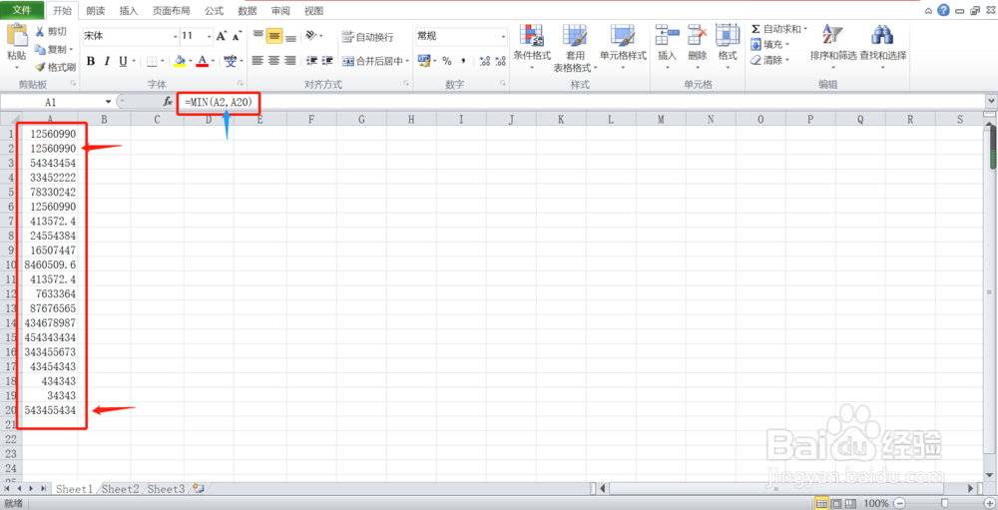Click the Clear (清除) button

coord(769,60)
